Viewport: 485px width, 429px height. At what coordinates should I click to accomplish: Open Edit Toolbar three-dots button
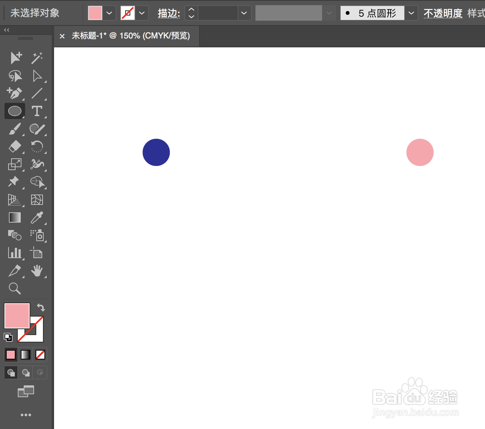pyautogui.click(x=26, y=415)
